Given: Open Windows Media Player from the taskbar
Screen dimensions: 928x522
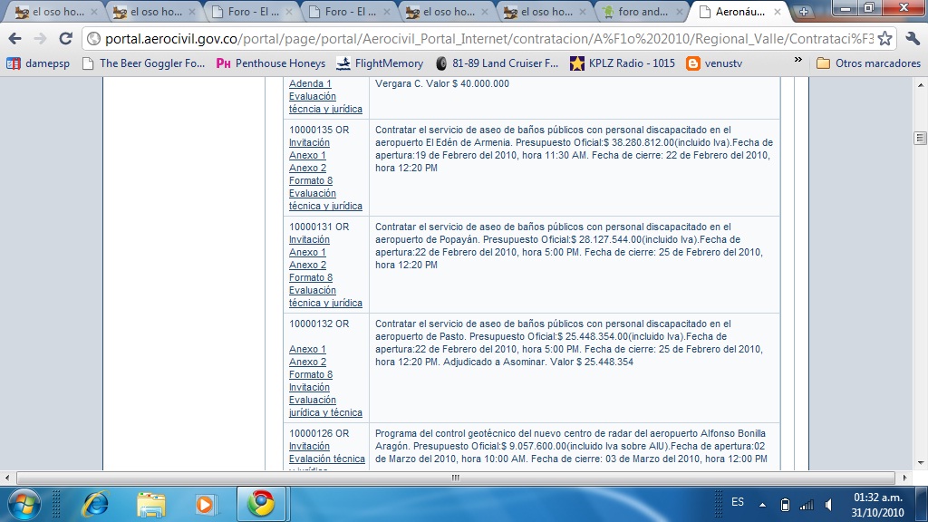Looking at the screenshot, I should [x=206, y=502].
